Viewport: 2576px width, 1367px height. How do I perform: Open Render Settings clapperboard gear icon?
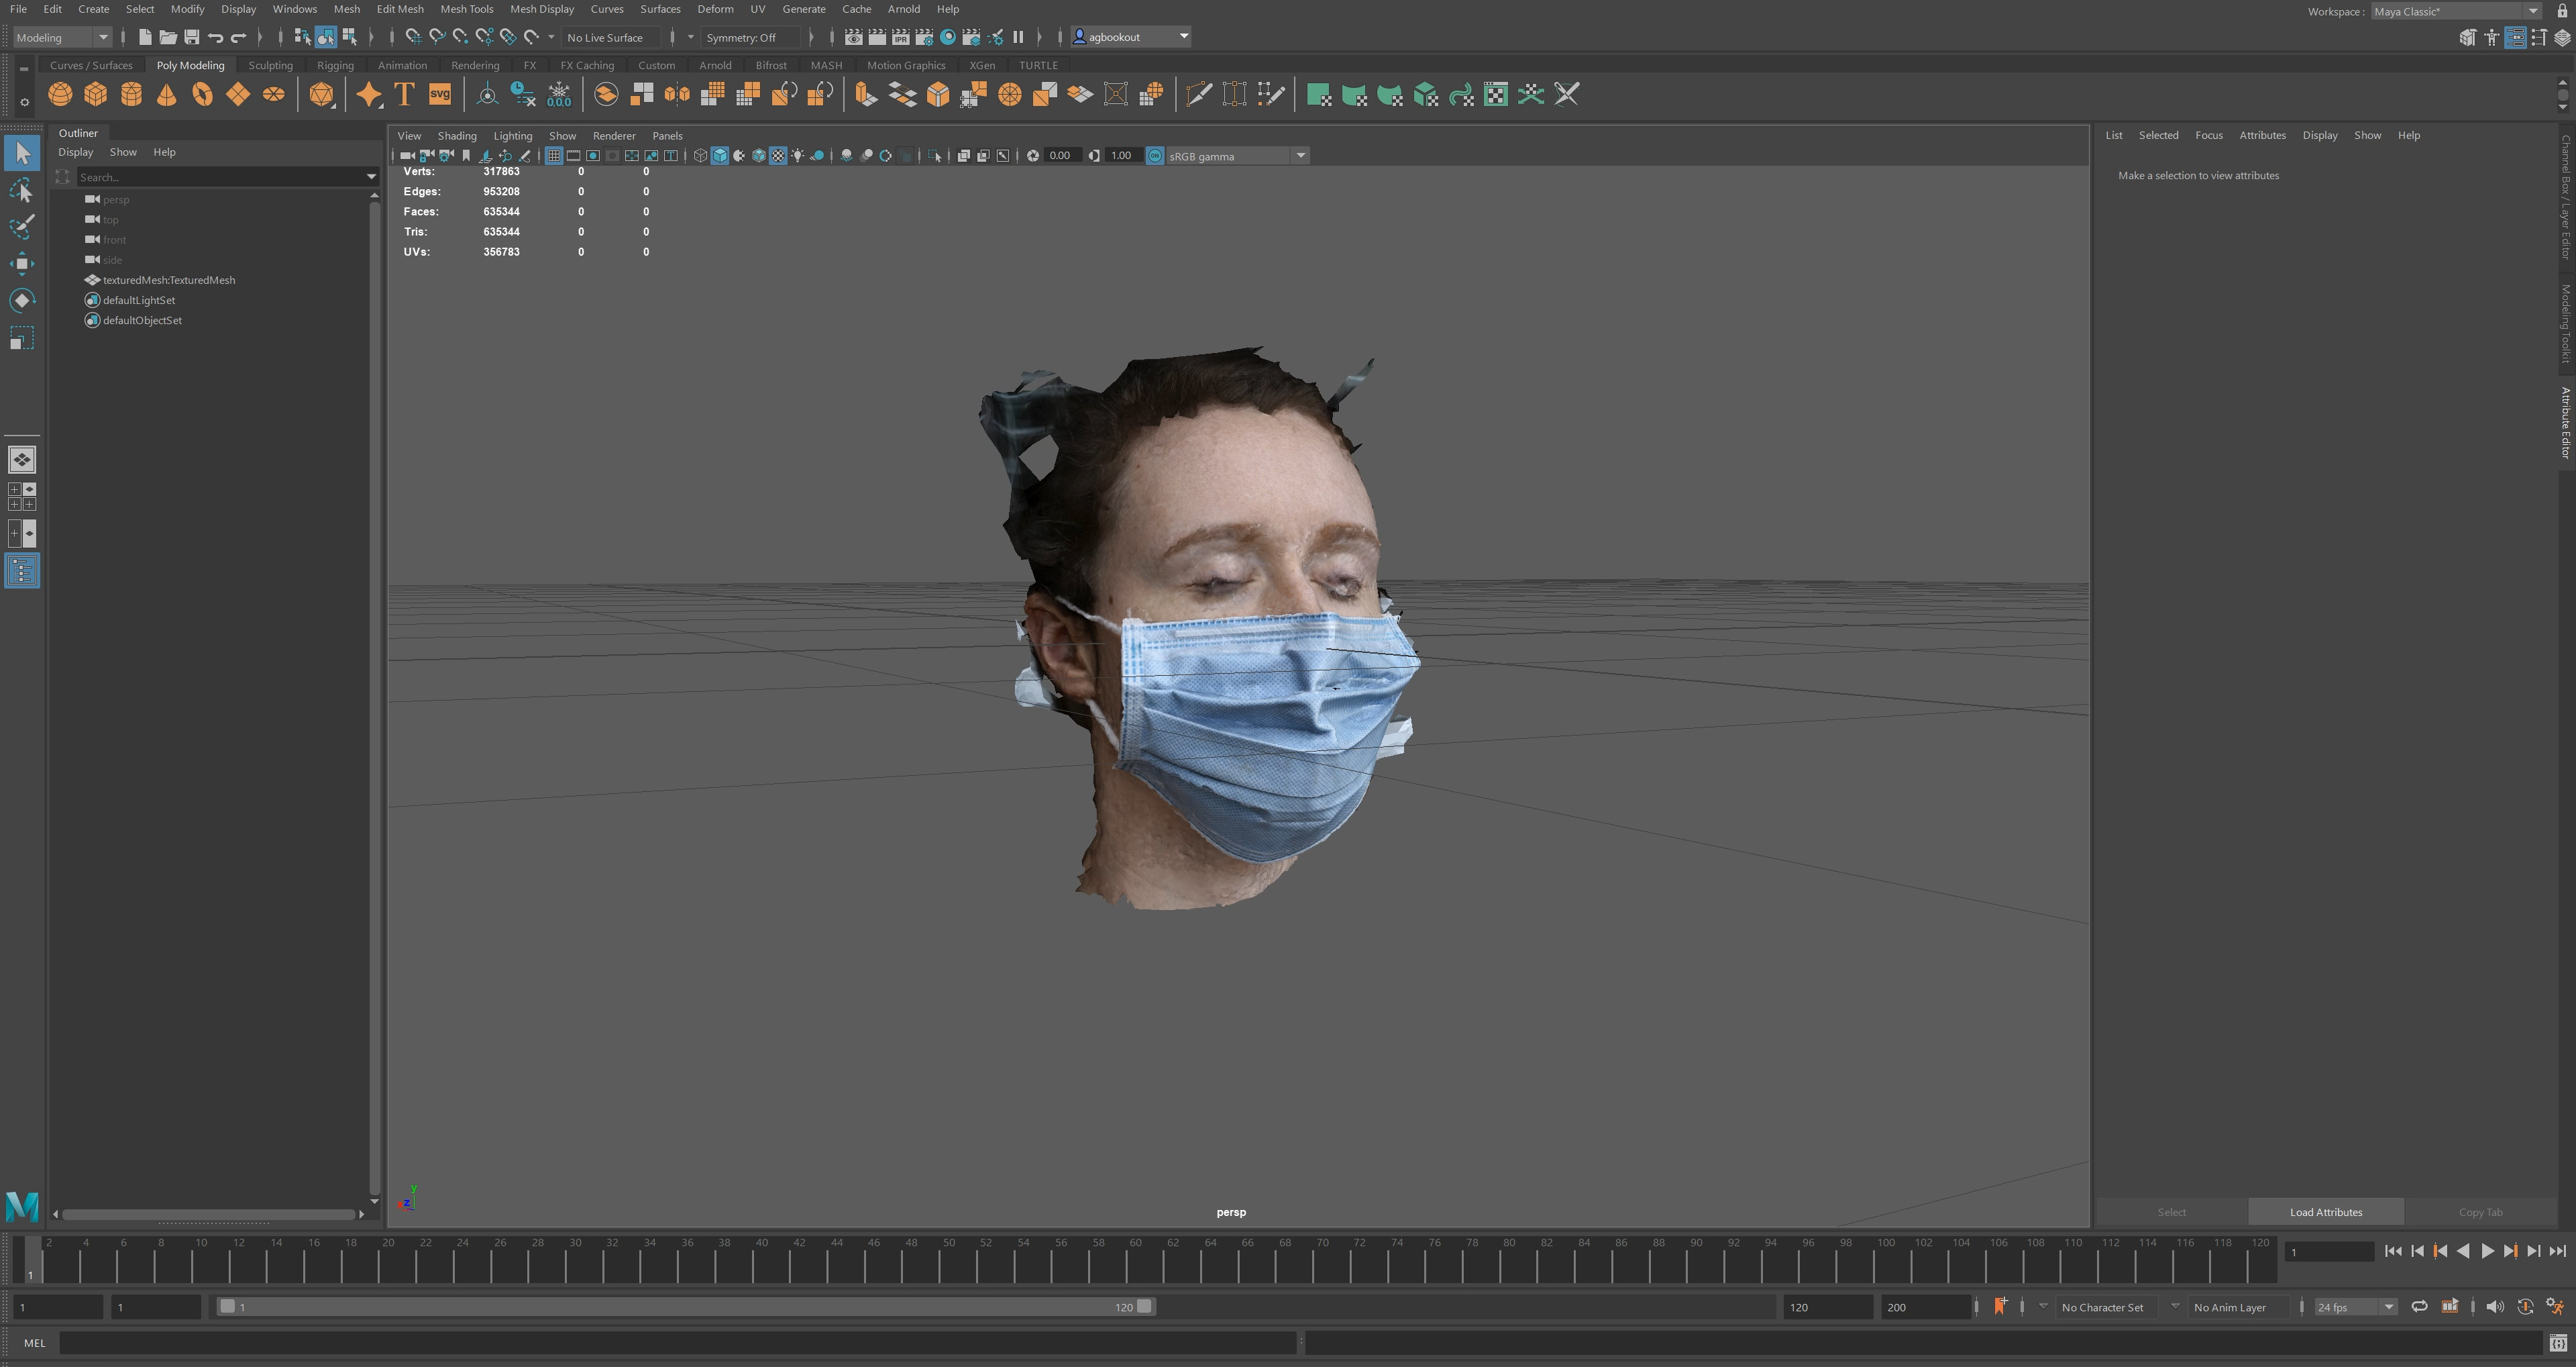[x=924, y=37]
